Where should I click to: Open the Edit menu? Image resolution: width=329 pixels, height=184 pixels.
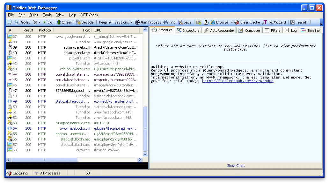[21, 15]
